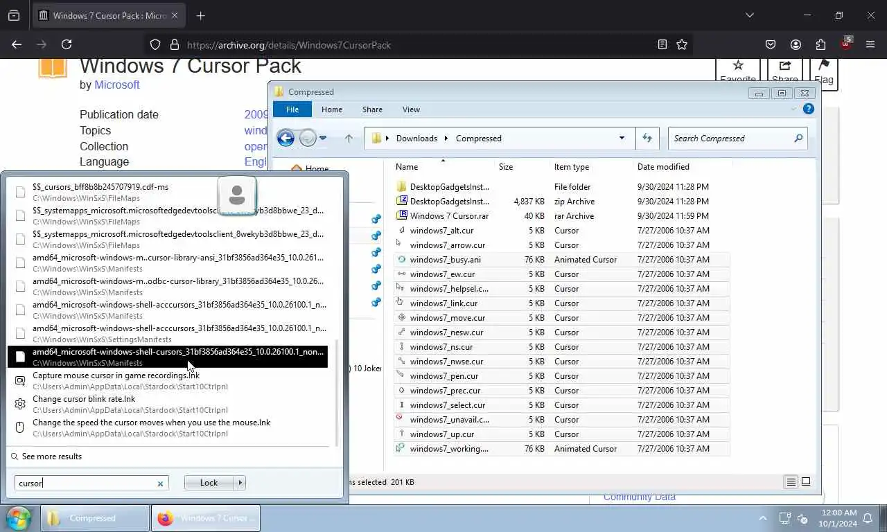Go up one folder level in Explorer
Screen dimensions: 887x532
[x=349, y=138]
